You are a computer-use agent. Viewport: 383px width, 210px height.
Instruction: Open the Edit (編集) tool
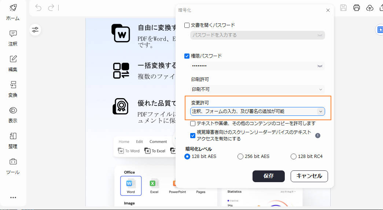13,59
